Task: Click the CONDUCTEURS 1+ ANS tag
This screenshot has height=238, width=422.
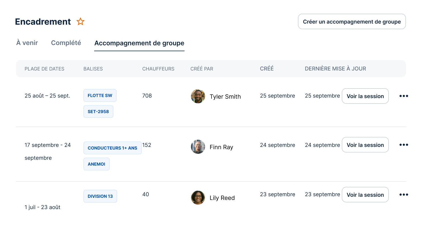Action: [x=112, y=148]
